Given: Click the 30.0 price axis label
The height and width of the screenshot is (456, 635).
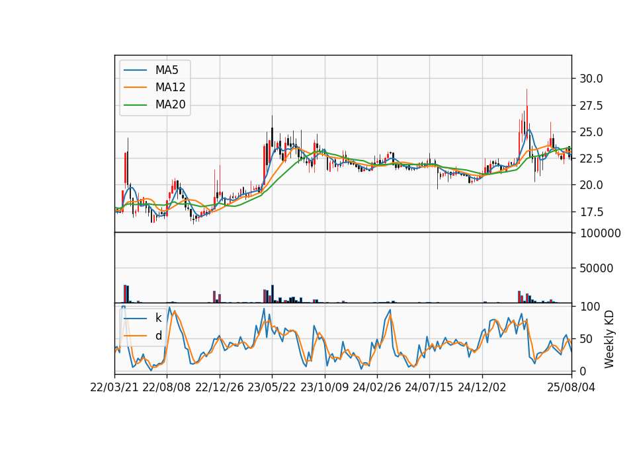Looking at the screenshot, I should pyautogui.click(x=591, y=79).
